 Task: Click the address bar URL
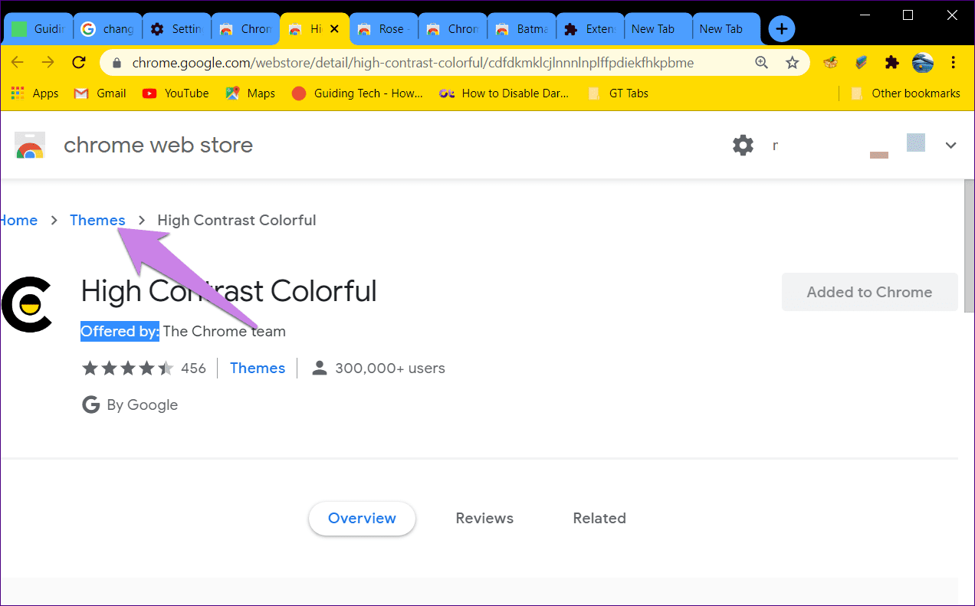(412, 63)
